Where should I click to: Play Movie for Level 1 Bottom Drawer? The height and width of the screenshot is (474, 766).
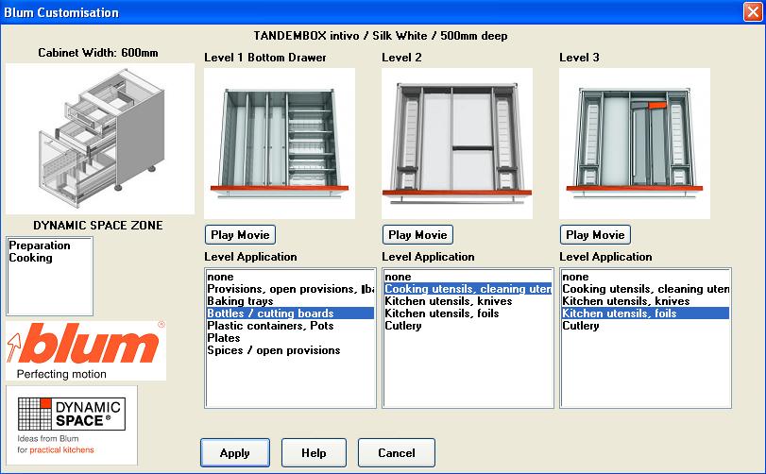click(240, 235)
